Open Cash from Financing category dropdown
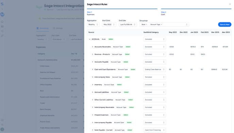 tap(155, 130)
